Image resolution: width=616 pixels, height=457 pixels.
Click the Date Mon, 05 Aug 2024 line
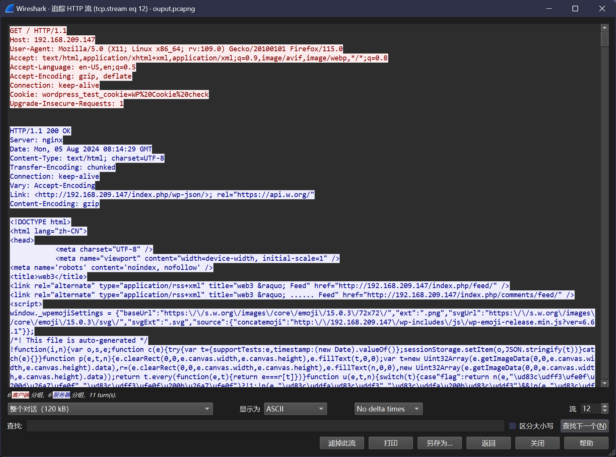tap(81, 149)
